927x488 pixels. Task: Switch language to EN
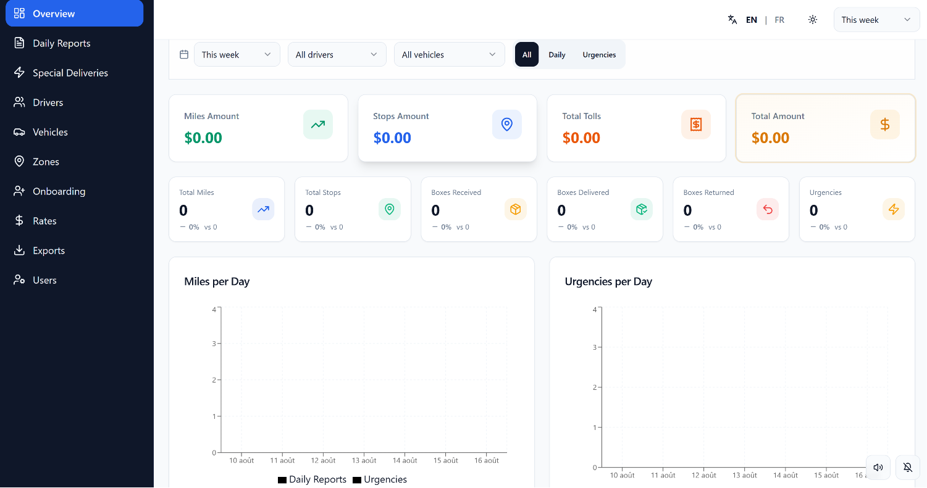pos(752,20)
